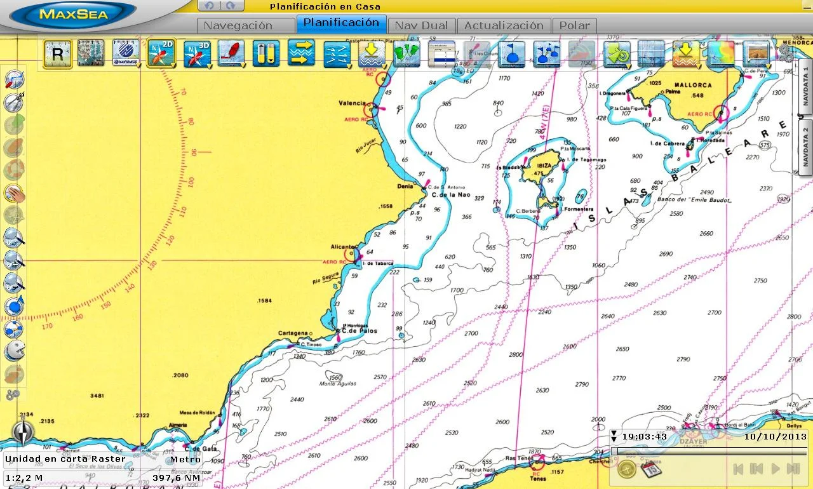Select the divider measuring tool
This screenshot has height=489, width=813.
[13, 102]
